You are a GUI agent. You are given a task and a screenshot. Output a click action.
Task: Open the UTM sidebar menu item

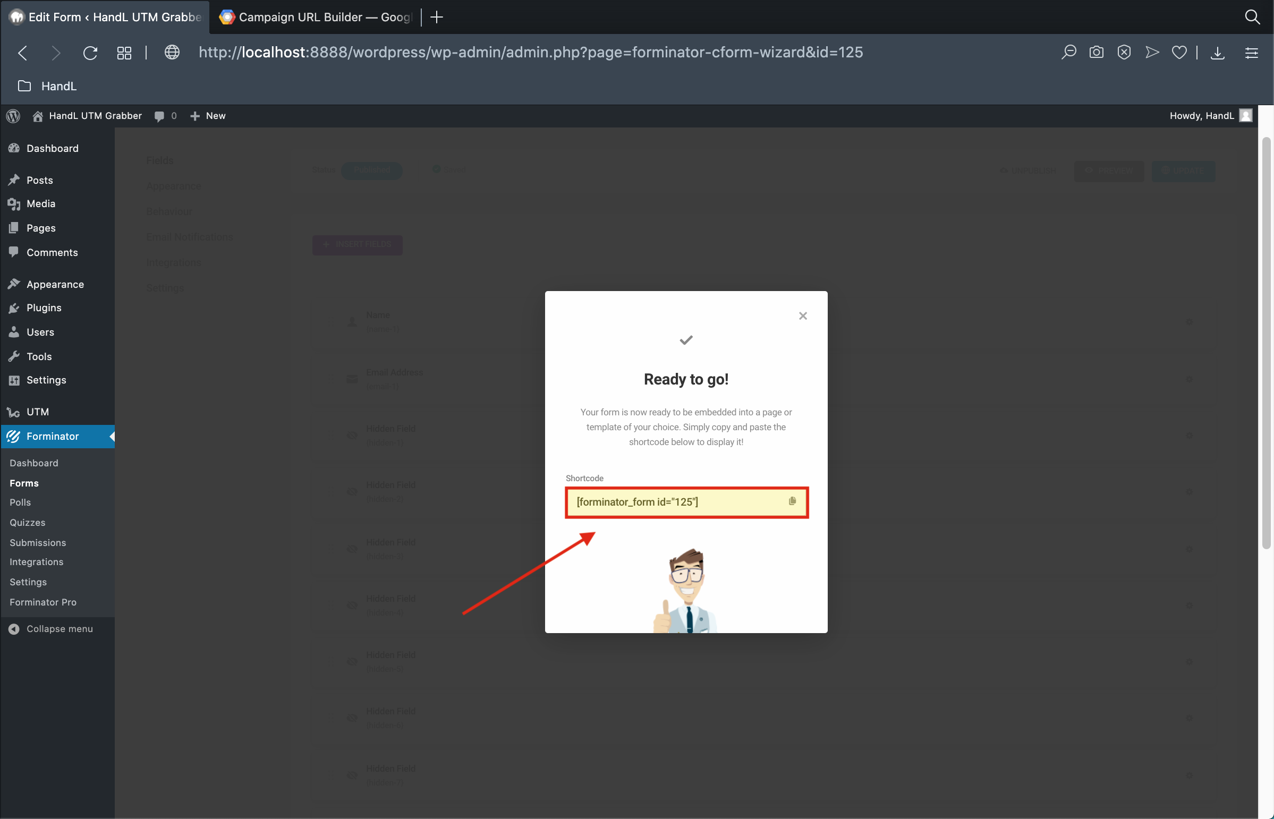[37, 412]
